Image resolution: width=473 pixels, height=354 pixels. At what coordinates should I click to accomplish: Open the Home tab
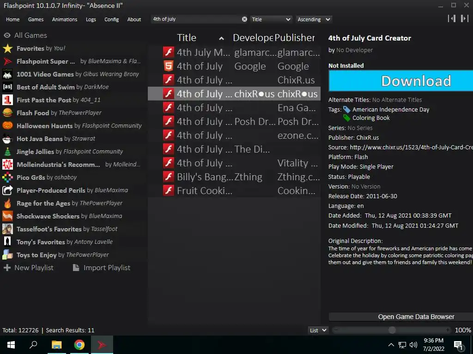click(12, 19)
